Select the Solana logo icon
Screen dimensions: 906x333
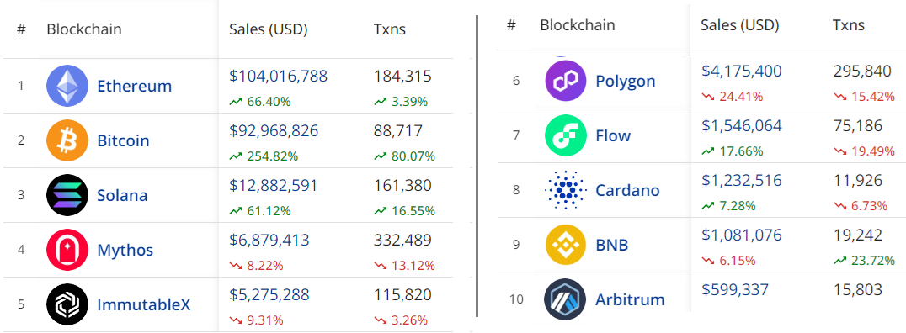pos(67,195)
